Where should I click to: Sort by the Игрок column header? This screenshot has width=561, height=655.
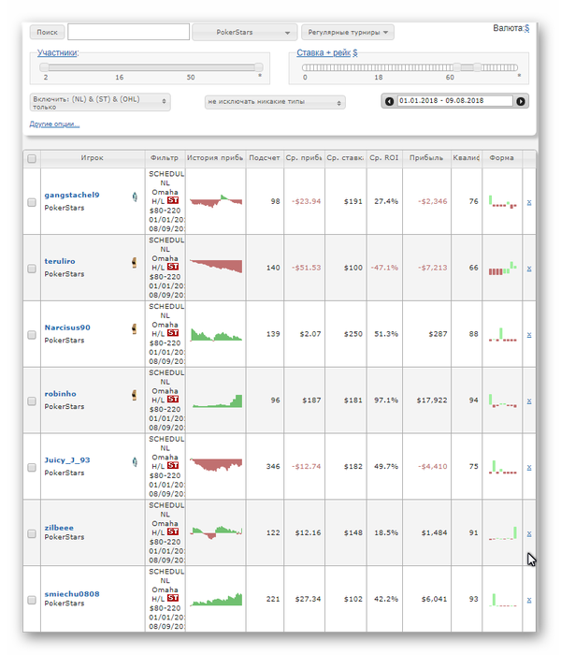pos(93,158)
